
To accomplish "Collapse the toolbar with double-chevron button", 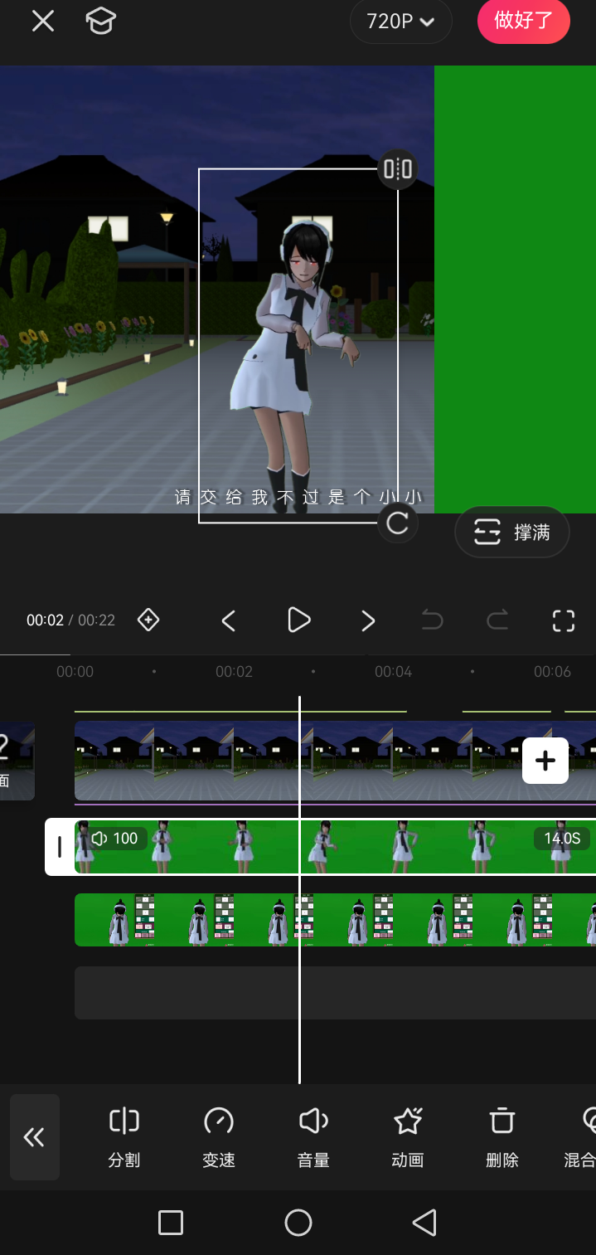I will point(35,1136).
